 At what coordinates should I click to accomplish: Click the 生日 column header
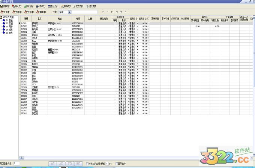click(x=90, y=19)
